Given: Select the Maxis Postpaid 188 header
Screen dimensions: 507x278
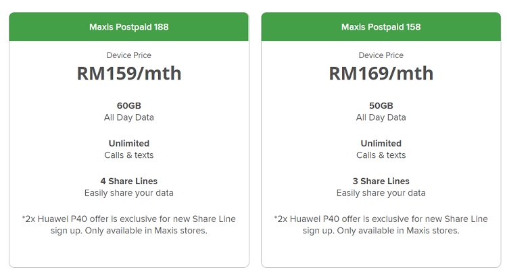Looking at the screenshot, I should [128, 27].
